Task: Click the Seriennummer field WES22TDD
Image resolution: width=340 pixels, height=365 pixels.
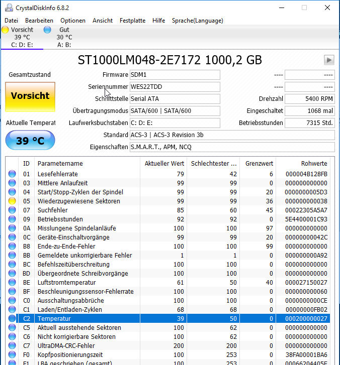Action: point(174,87)
